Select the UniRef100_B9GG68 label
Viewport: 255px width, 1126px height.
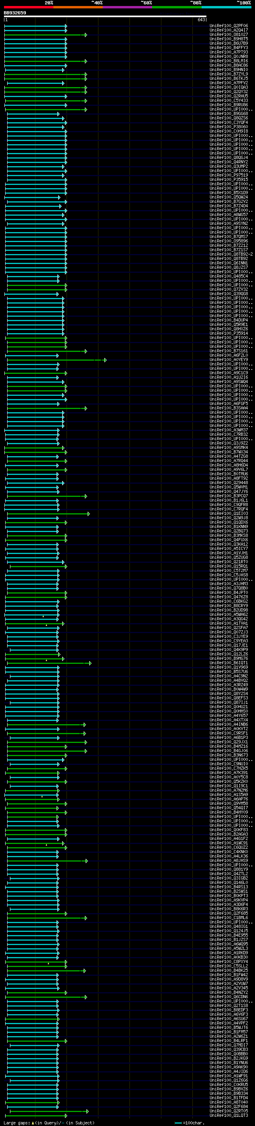(229, 114)
